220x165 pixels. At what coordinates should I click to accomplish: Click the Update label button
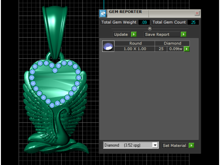click(x=121, y=34)
